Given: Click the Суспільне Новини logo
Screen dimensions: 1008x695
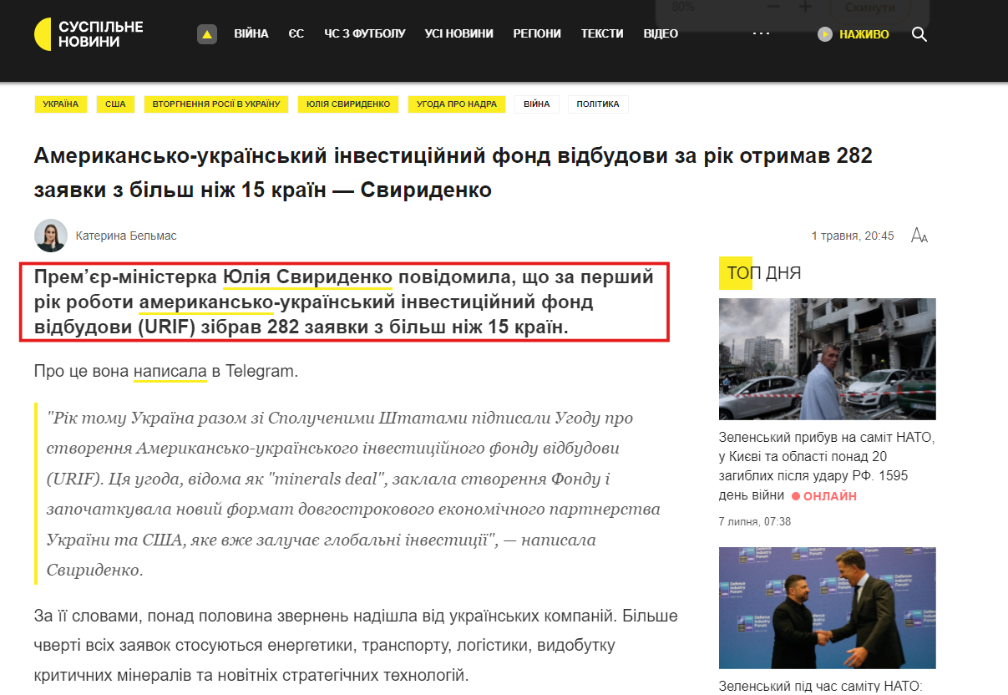Looking at the screenshot, I should coord(89,34).
